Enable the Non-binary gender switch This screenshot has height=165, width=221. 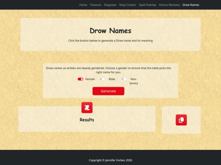pyautogui.click(x=124, y=79)
